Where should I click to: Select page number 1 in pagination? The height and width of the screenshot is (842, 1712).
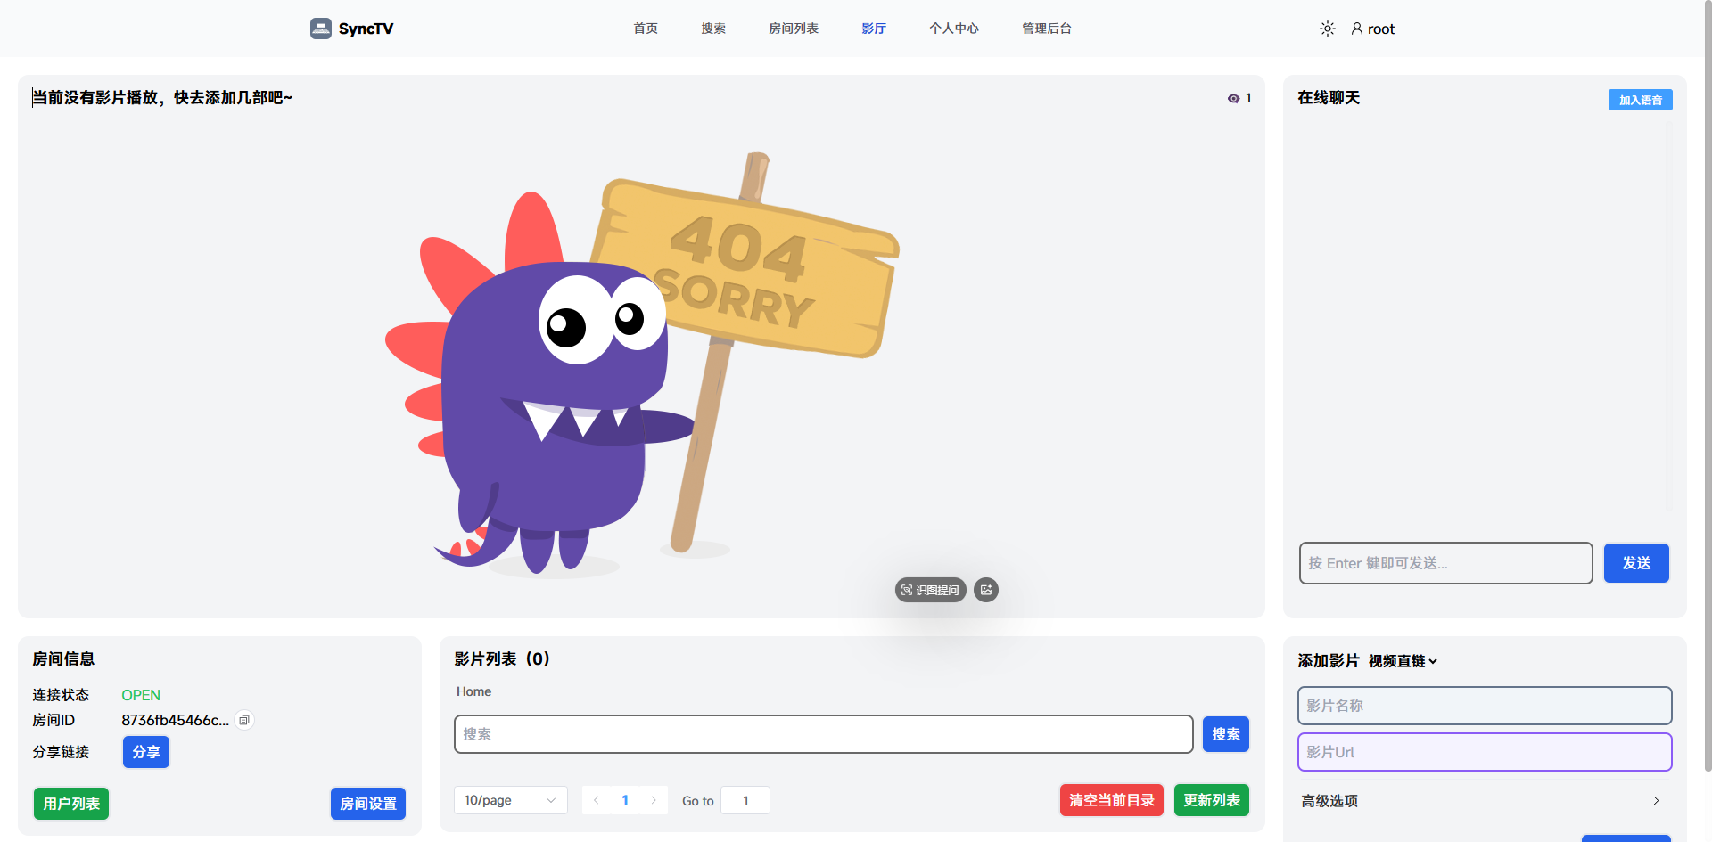click(625, 800)
